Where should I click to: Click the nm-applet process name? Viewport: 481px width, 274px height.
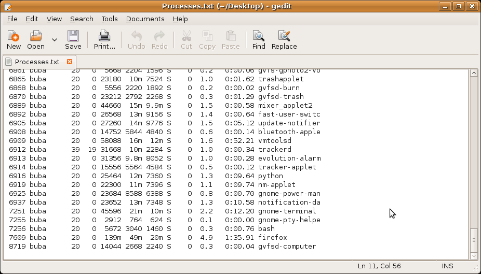point(277,185)
